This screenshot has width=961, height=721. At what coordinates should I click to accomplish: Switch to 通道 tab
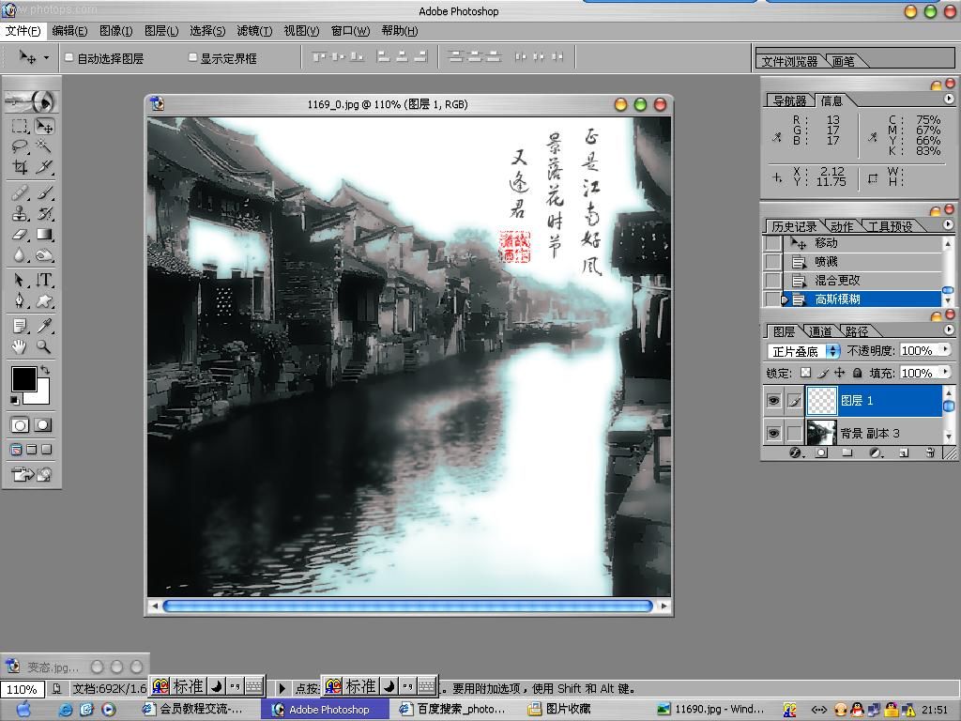click(820, 331)
